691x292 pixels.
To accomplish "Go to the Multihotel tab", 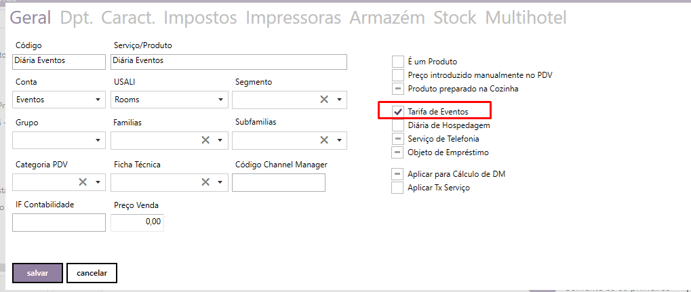I will coord(526,18).
